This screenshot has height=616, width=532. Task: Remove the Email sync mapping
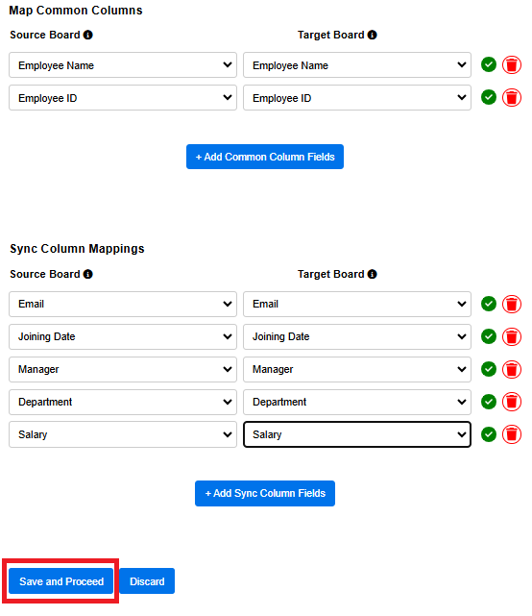[x=512, y=304]
